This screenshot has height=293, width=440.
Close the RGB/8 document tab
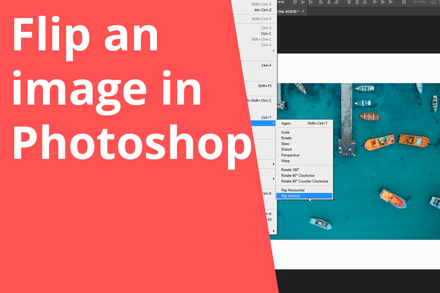[303, 11]
